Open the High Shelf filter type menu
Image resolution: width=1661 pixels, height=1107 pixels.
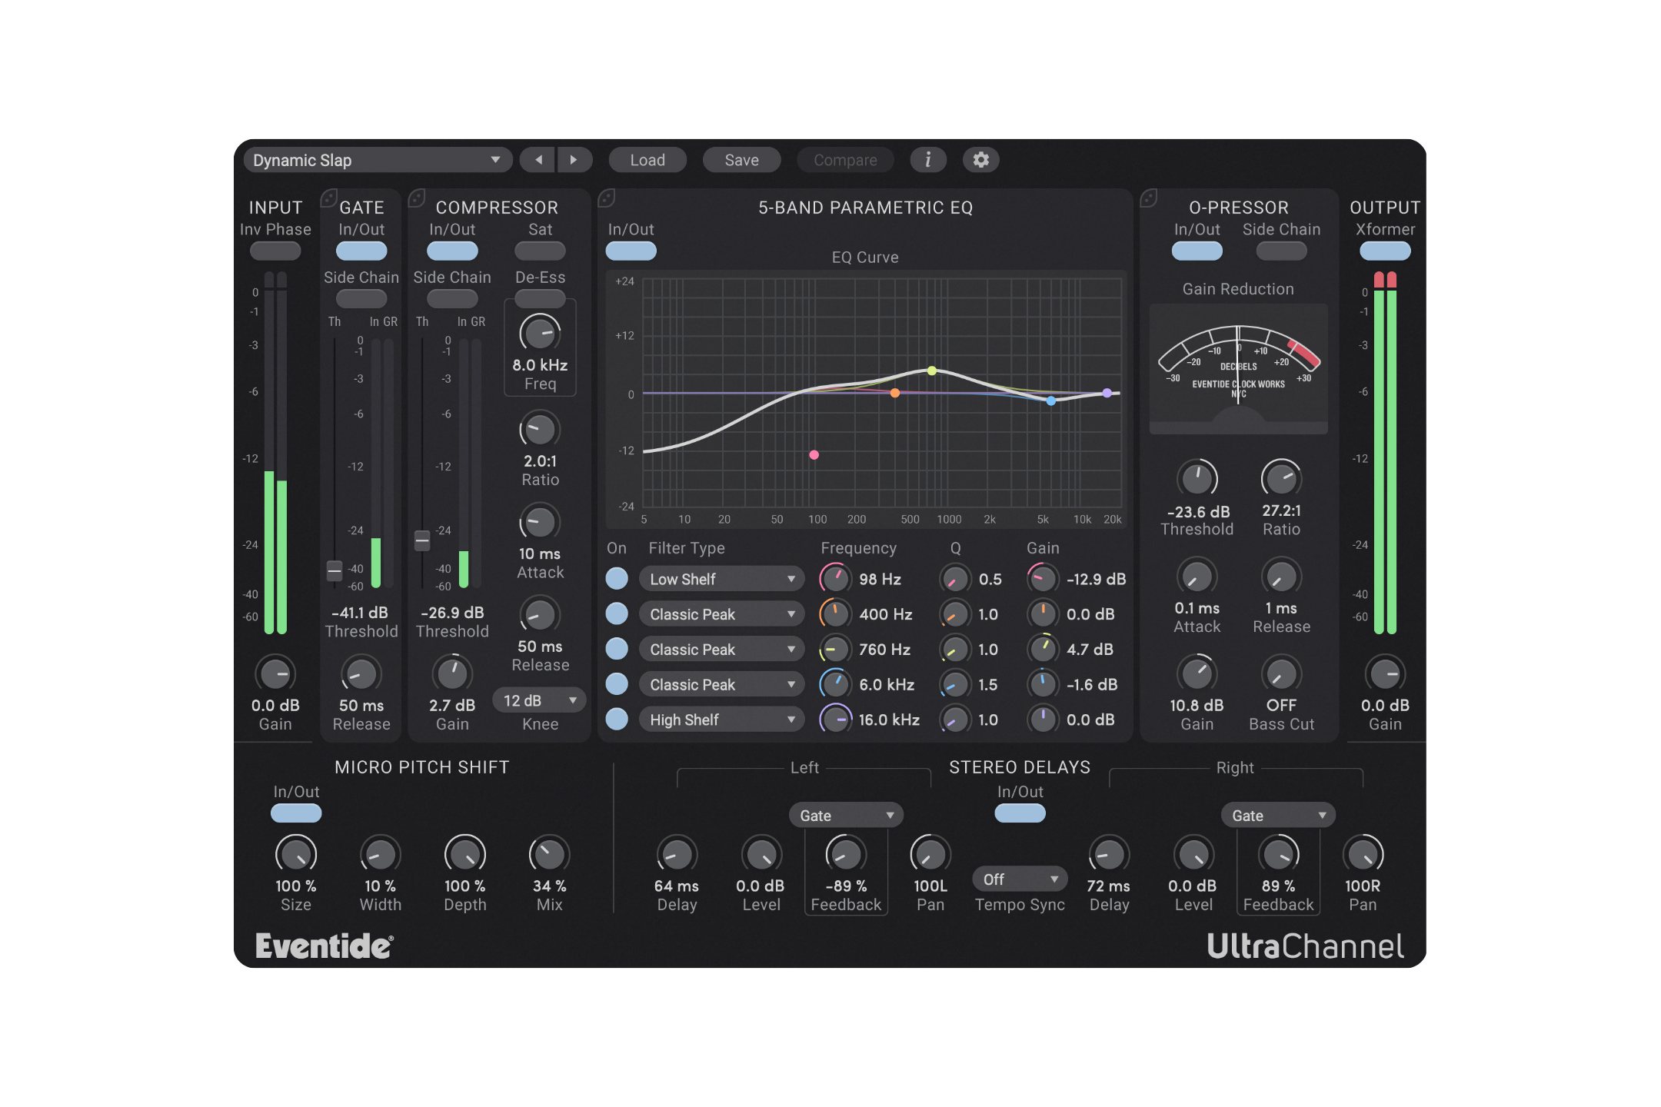[x=721, y=720]
